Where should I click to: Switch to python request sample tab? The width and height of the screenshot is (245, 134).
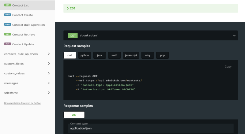[x=85, y=55]
